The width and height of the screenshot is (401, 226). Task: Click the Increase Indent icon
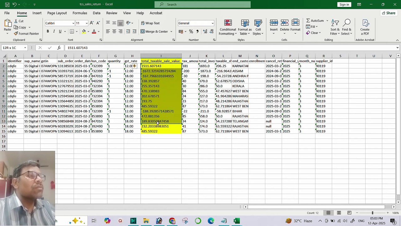tap(134, 31)
